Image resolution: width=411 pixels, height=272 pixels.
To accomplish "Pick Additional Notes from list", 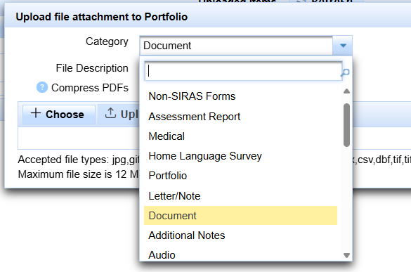I will pos(240,235).
